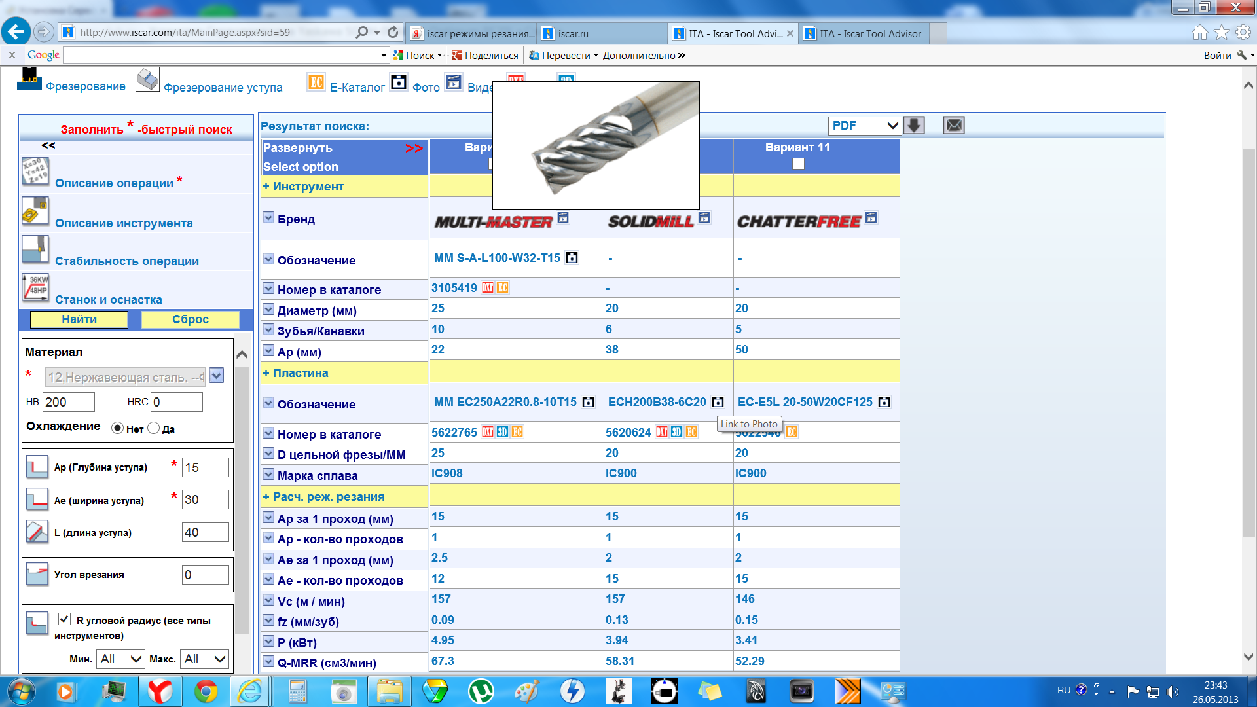The width and height of the screenshot is (1257, 707).
Task: Click the PDF download arrow icon
Action: point(913,125)
